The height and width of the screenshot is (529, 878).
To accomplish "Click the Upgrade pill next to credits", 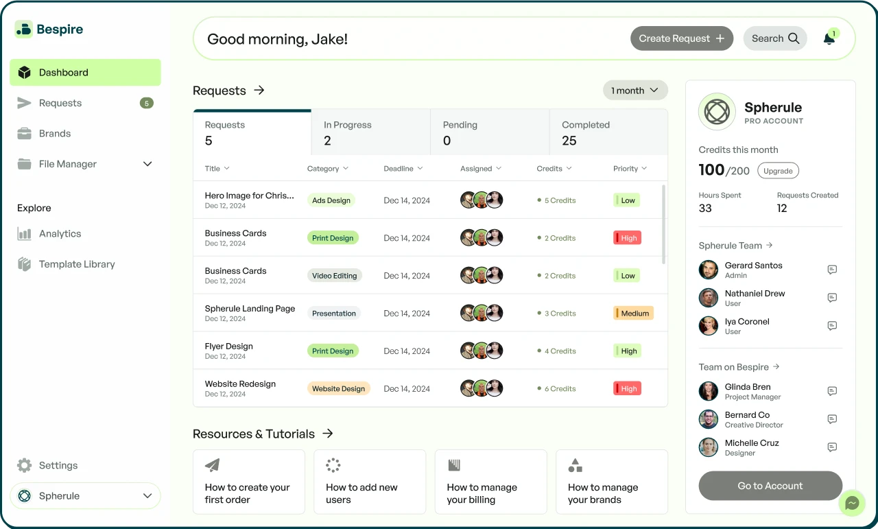I will [x=778, y=170].
